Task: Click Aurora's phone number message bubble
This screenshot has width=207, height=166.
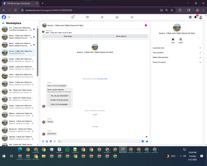Action: 52,134
